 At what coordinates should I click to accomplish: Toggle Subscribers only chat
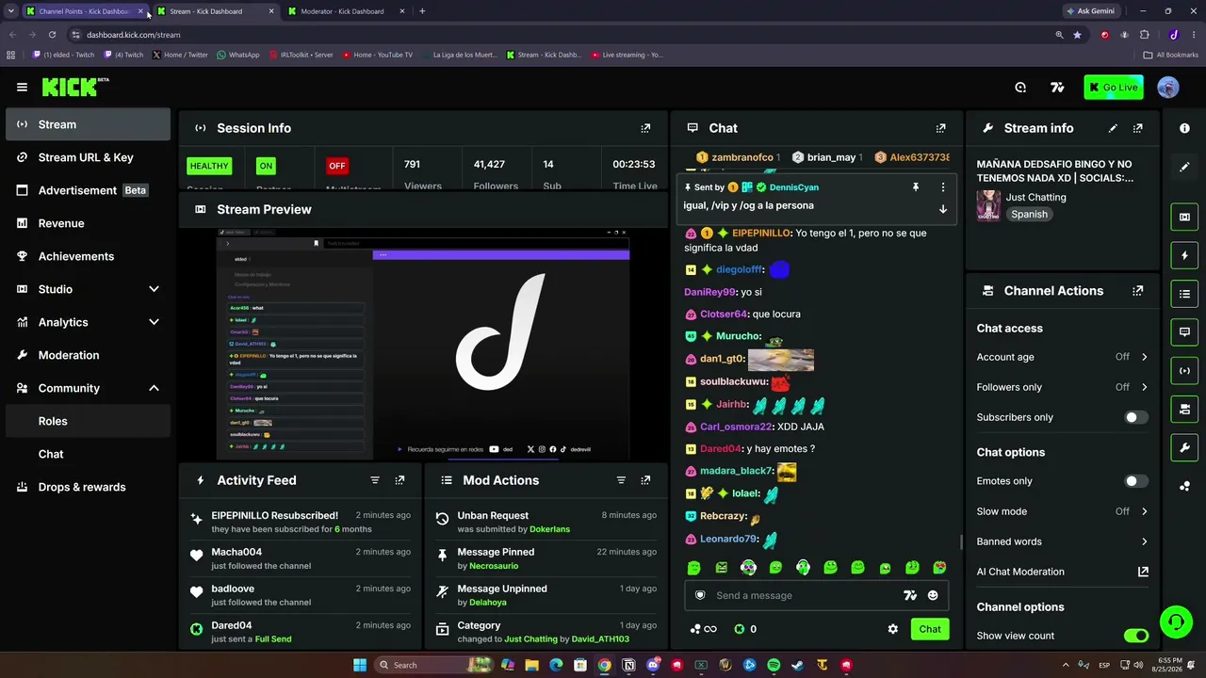tap(1136, 417)
